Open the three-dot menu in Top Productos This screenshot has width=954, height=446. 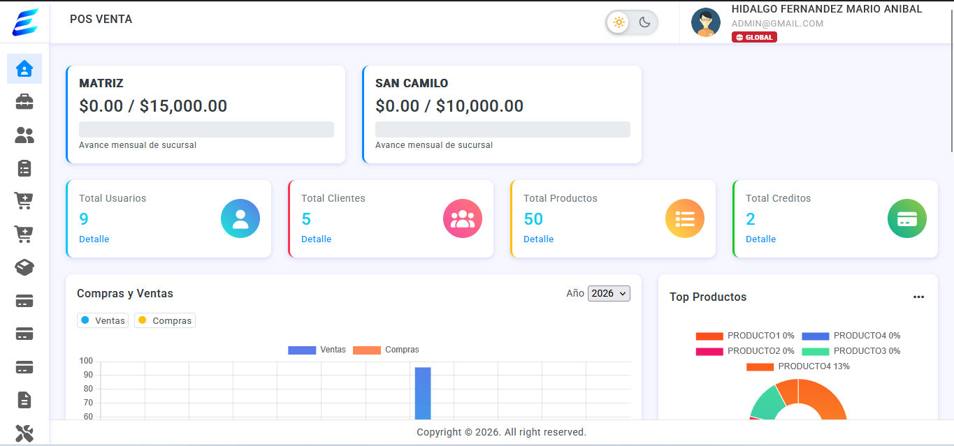(x=918, y=297)
